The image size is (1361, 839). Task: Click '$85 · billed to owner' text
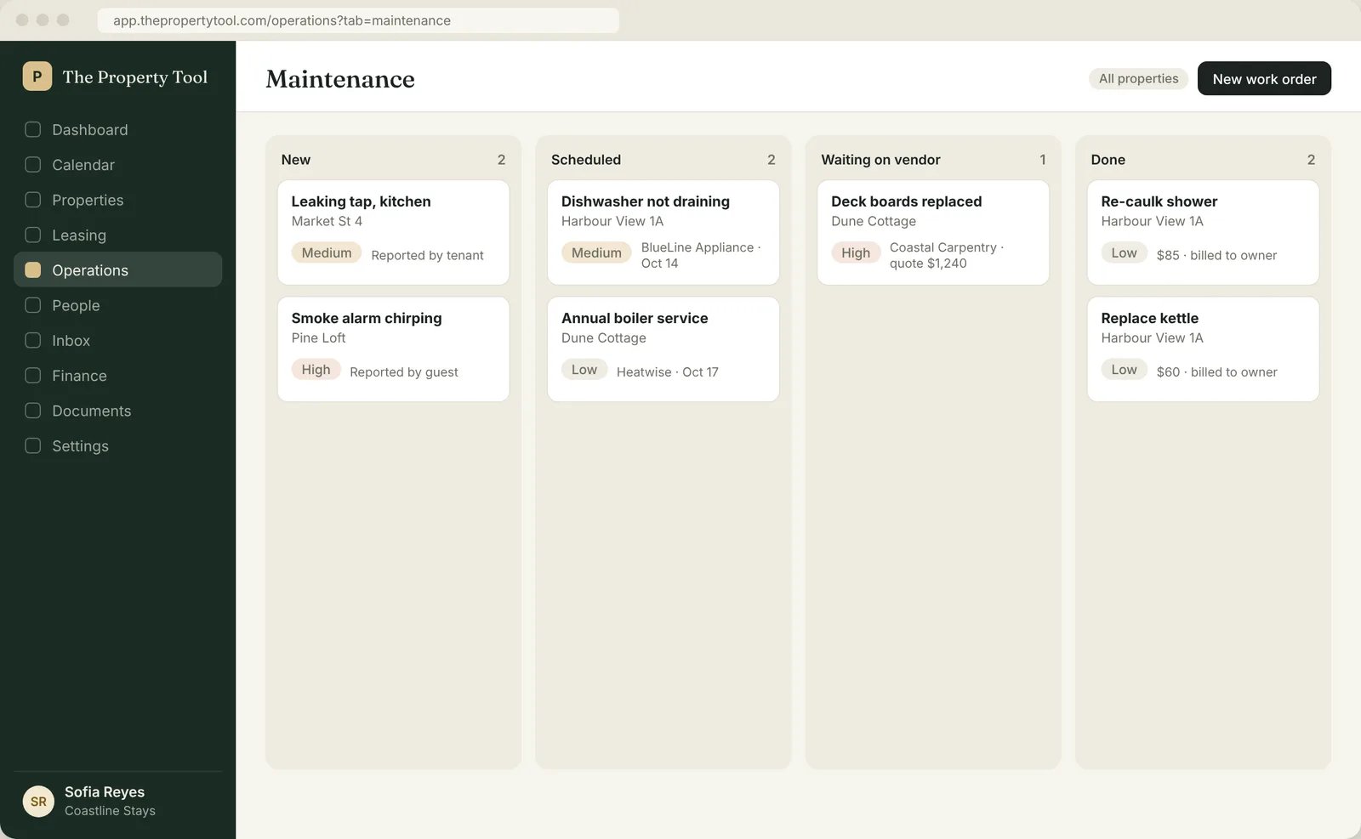click(1216, 255)
